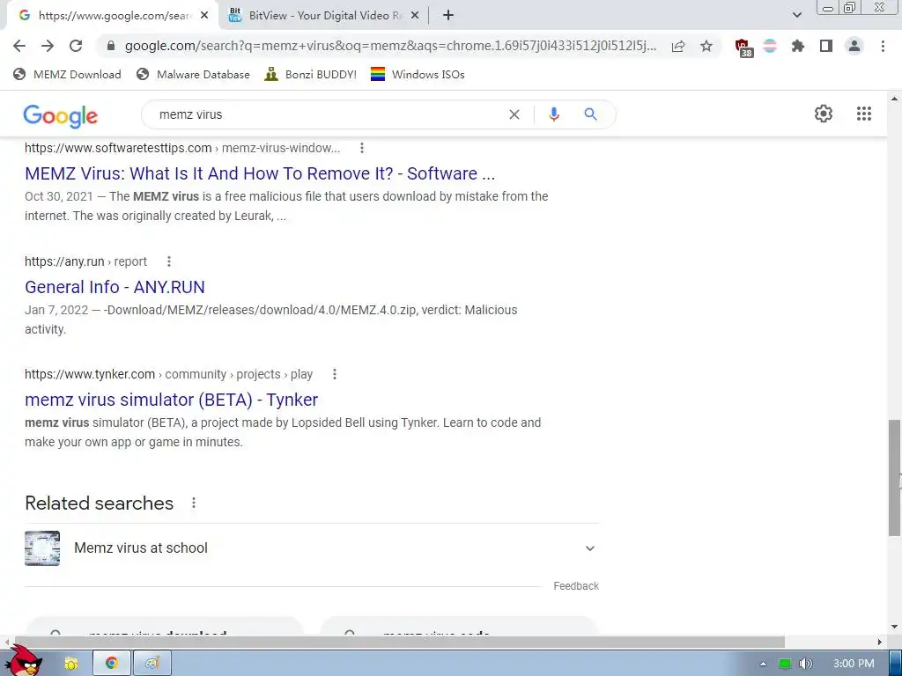Image resolution: width=902 pixels, height=676 pixels.
Task: Open options for softwaretesttips result
Action: pyautogui.click(x=362, y=148)
